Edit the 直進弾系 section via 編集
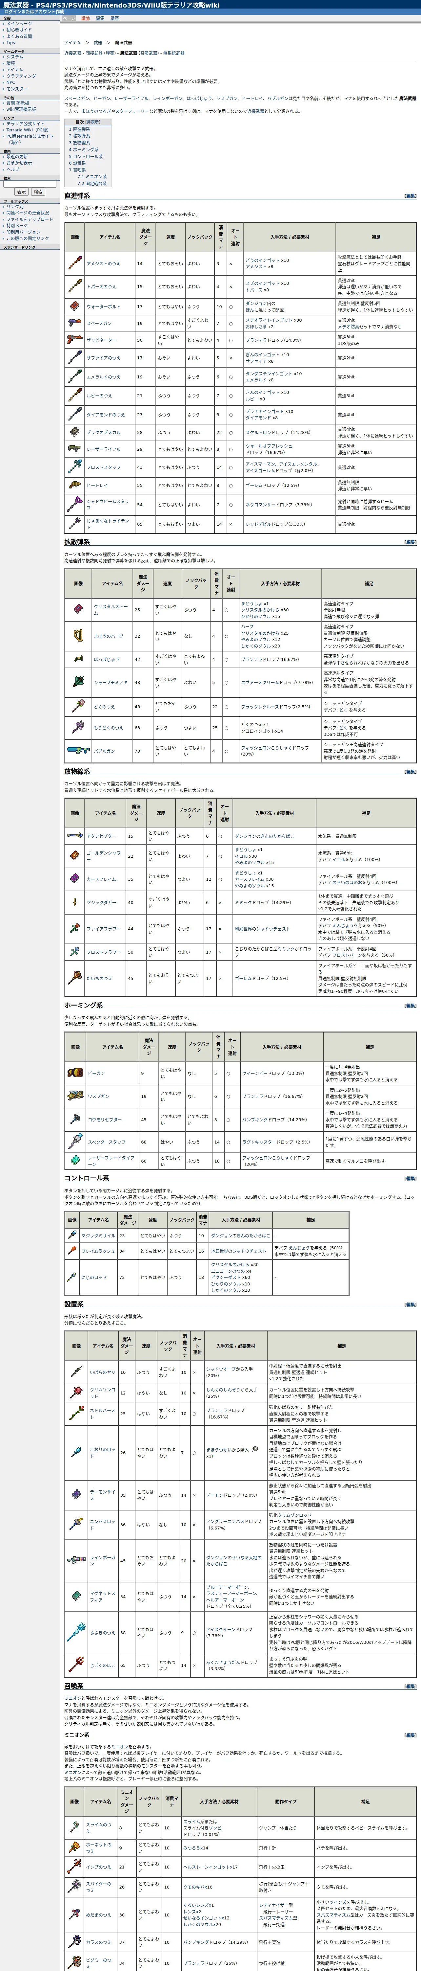 click(x=410, y=196)
